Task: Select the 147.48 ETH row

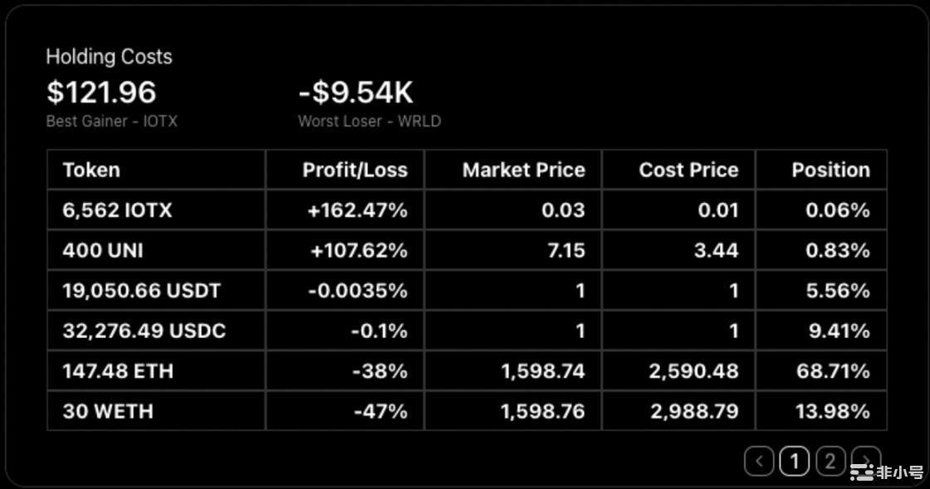Action: pyautogui.click(x=118, y=370)
